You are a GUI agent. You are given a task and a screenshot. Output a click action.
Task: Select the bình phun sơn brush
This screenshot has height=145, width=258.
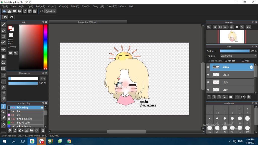click(x=25, y=119)
